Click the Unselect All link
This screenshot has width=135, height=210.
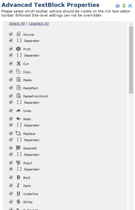pyautogui.click(x=39, y=23)
